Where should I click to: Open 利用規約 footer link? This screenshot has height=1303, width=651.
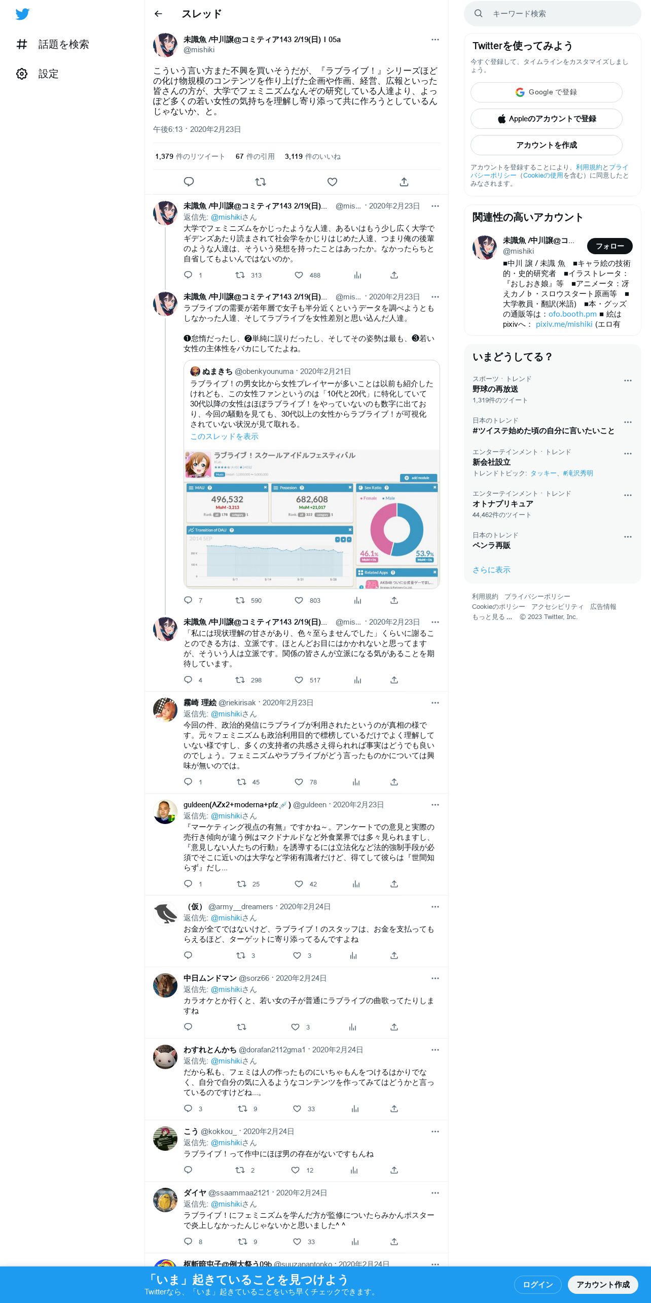click(485, 597)
